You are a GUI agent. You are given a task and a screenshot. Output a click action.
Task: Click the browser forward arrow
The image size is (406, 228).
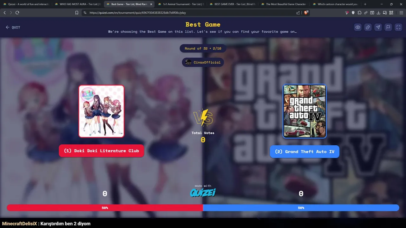tap(11, 13)
